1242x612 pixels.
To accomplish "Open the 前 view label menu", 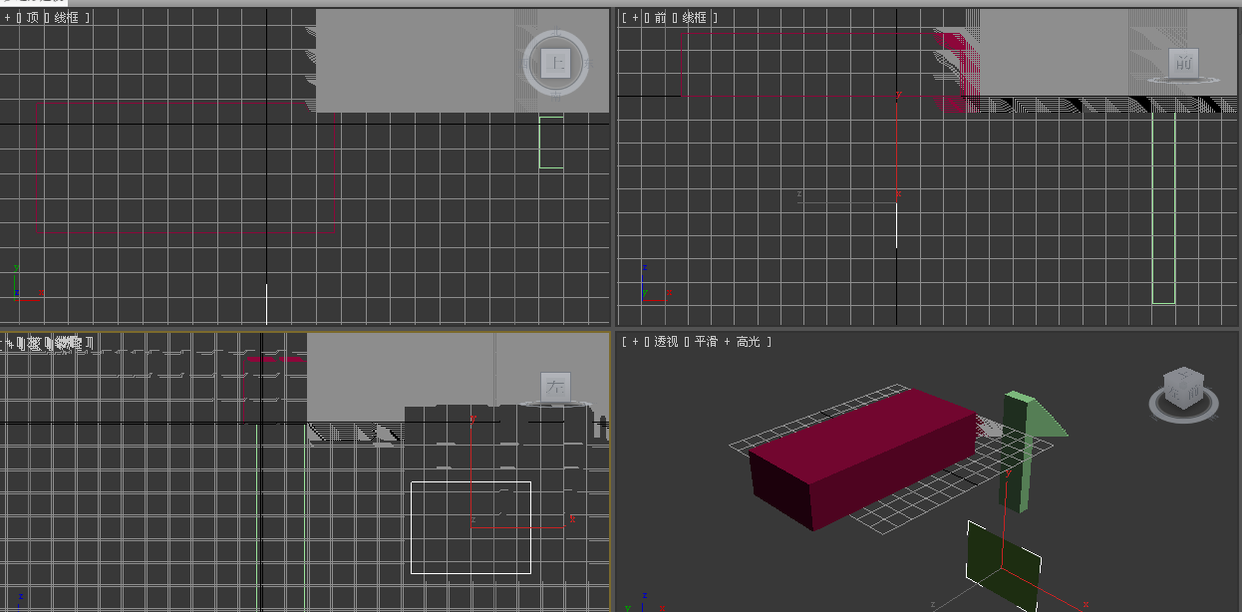I will [660, 18].
